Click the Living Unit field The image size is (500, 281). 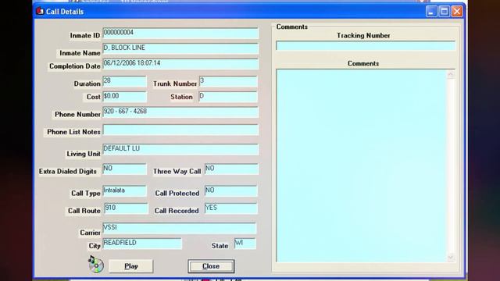[x=180, y=149]
